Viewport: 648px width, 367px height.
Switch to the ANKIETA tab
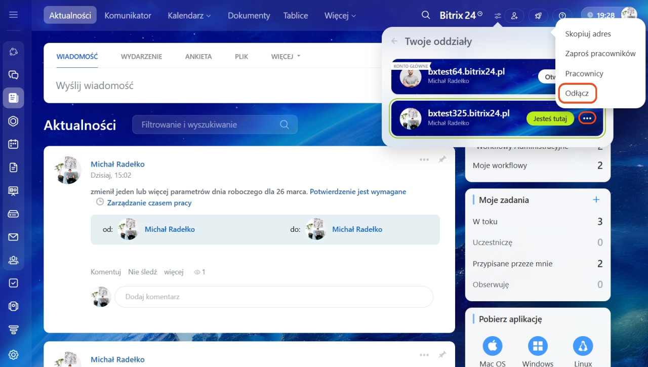point(198,57)
